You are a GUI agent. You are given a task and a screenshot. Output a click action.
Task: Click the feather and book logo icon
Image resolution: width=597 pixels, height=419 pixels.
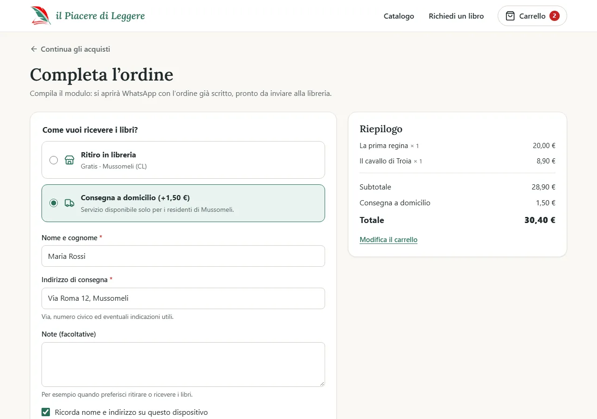pyautogui.click(x=41, y=16)
